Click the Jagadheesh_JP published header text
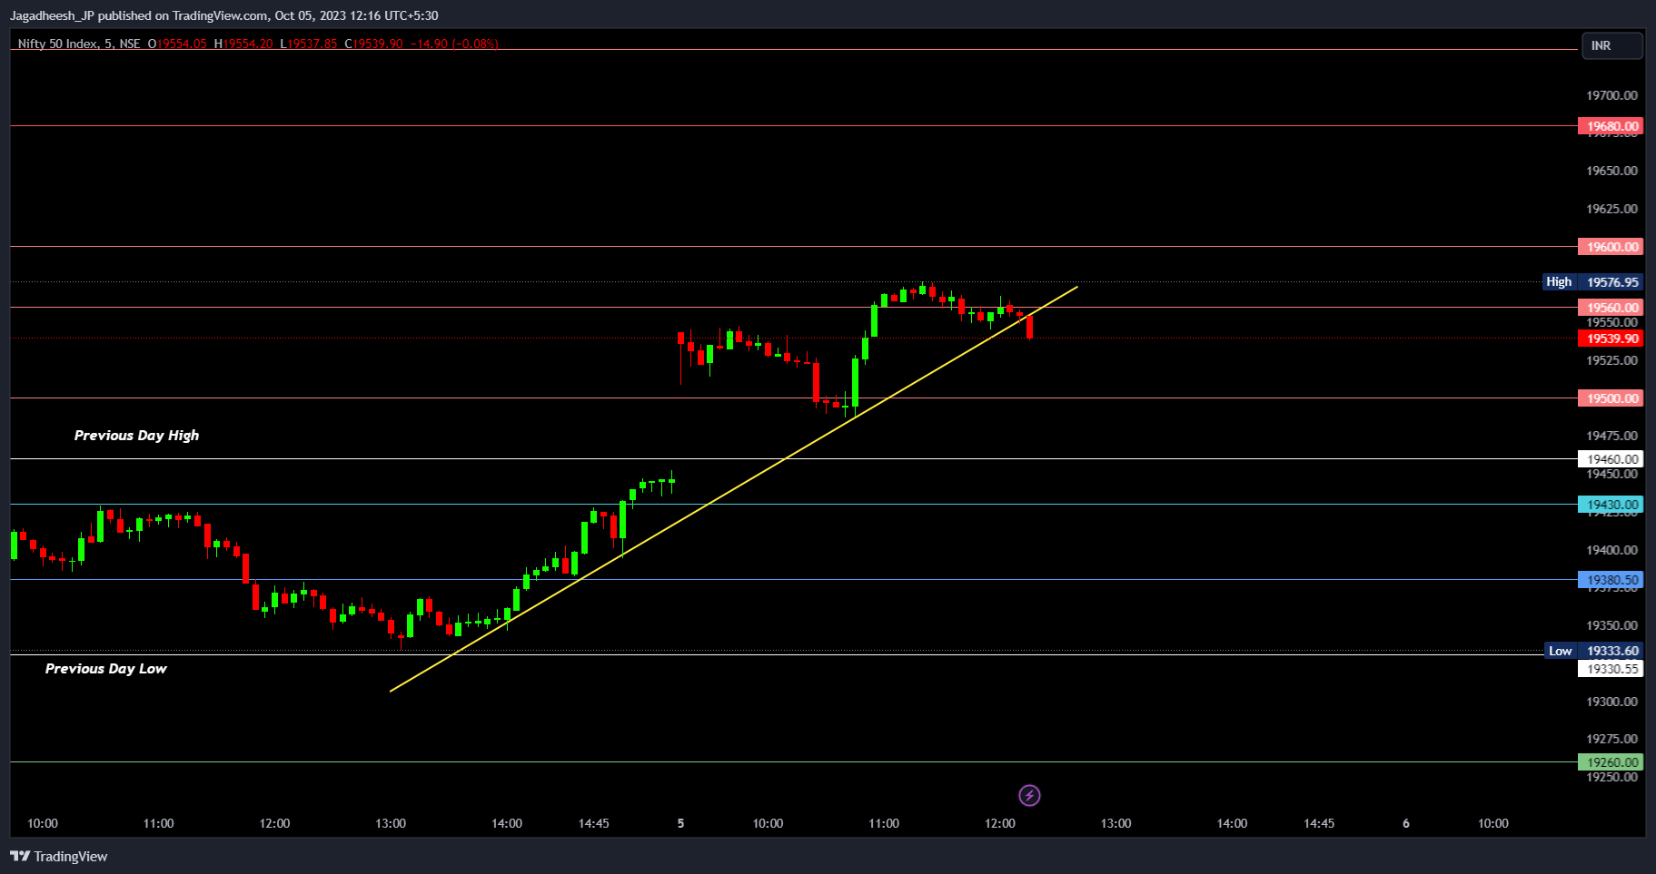1656x874 pixels. (224, 15)
